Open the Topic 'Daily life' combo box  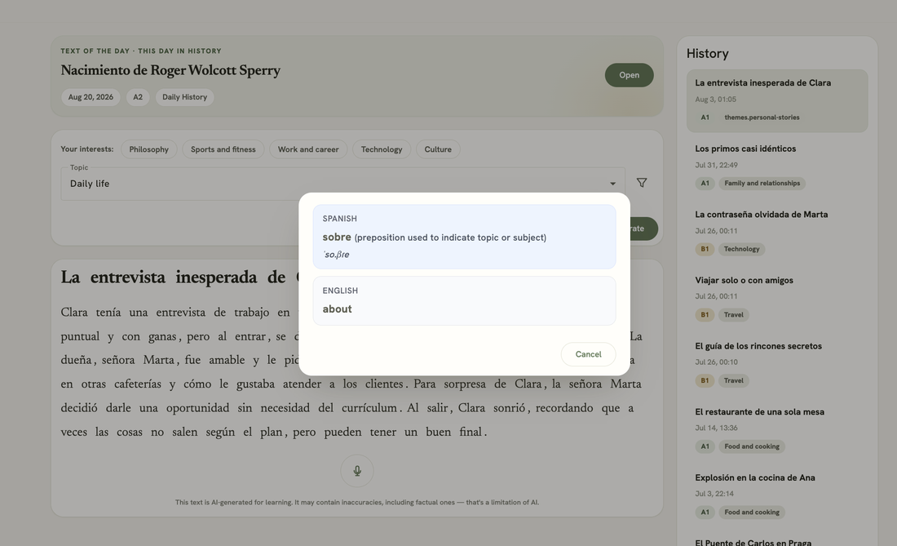pos(342,184)
